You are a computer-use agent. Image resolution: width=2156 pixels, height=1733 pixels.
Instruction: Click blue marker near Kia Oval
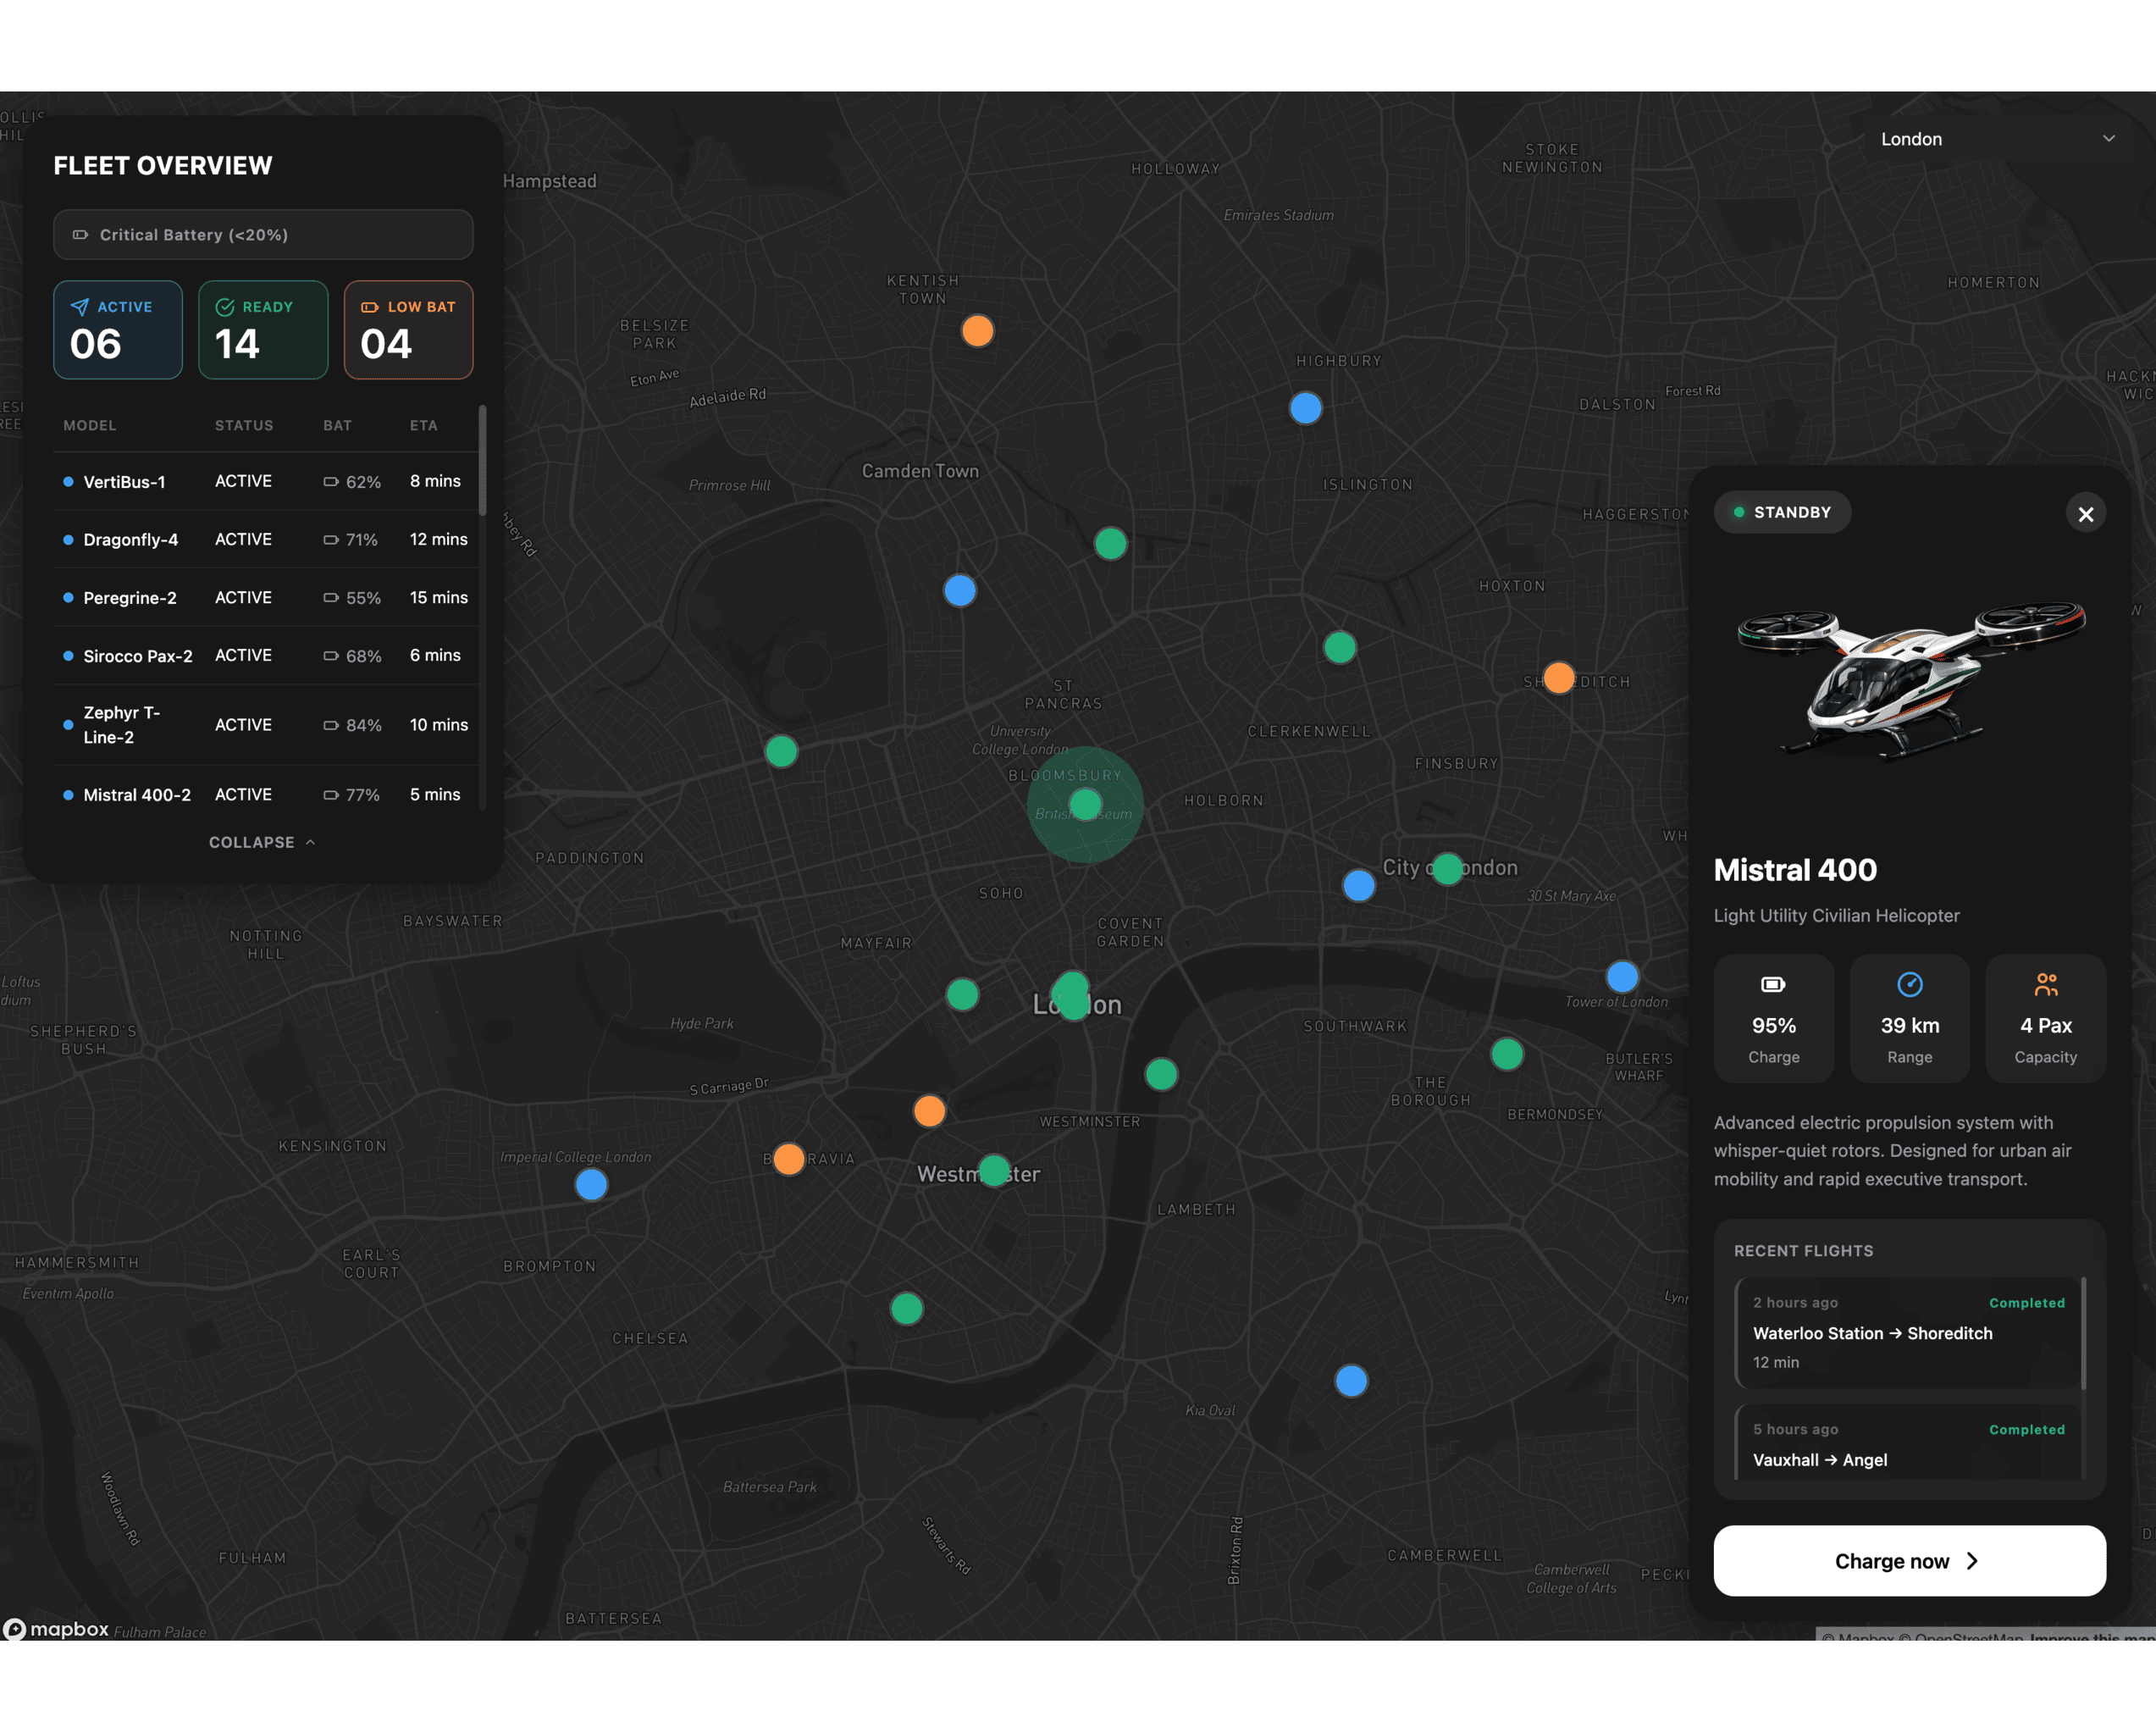[x=1351, y=1381]
